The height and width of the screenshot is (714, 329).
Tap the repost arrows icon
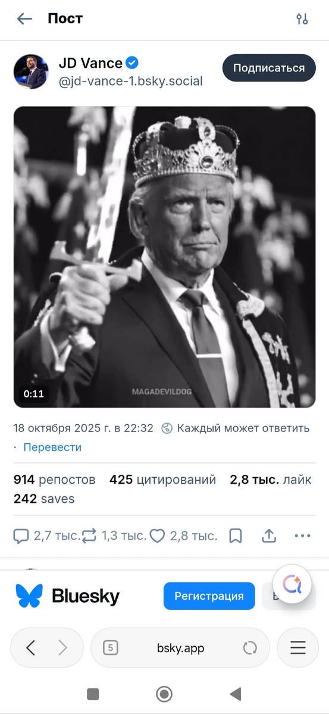point(89,536)
